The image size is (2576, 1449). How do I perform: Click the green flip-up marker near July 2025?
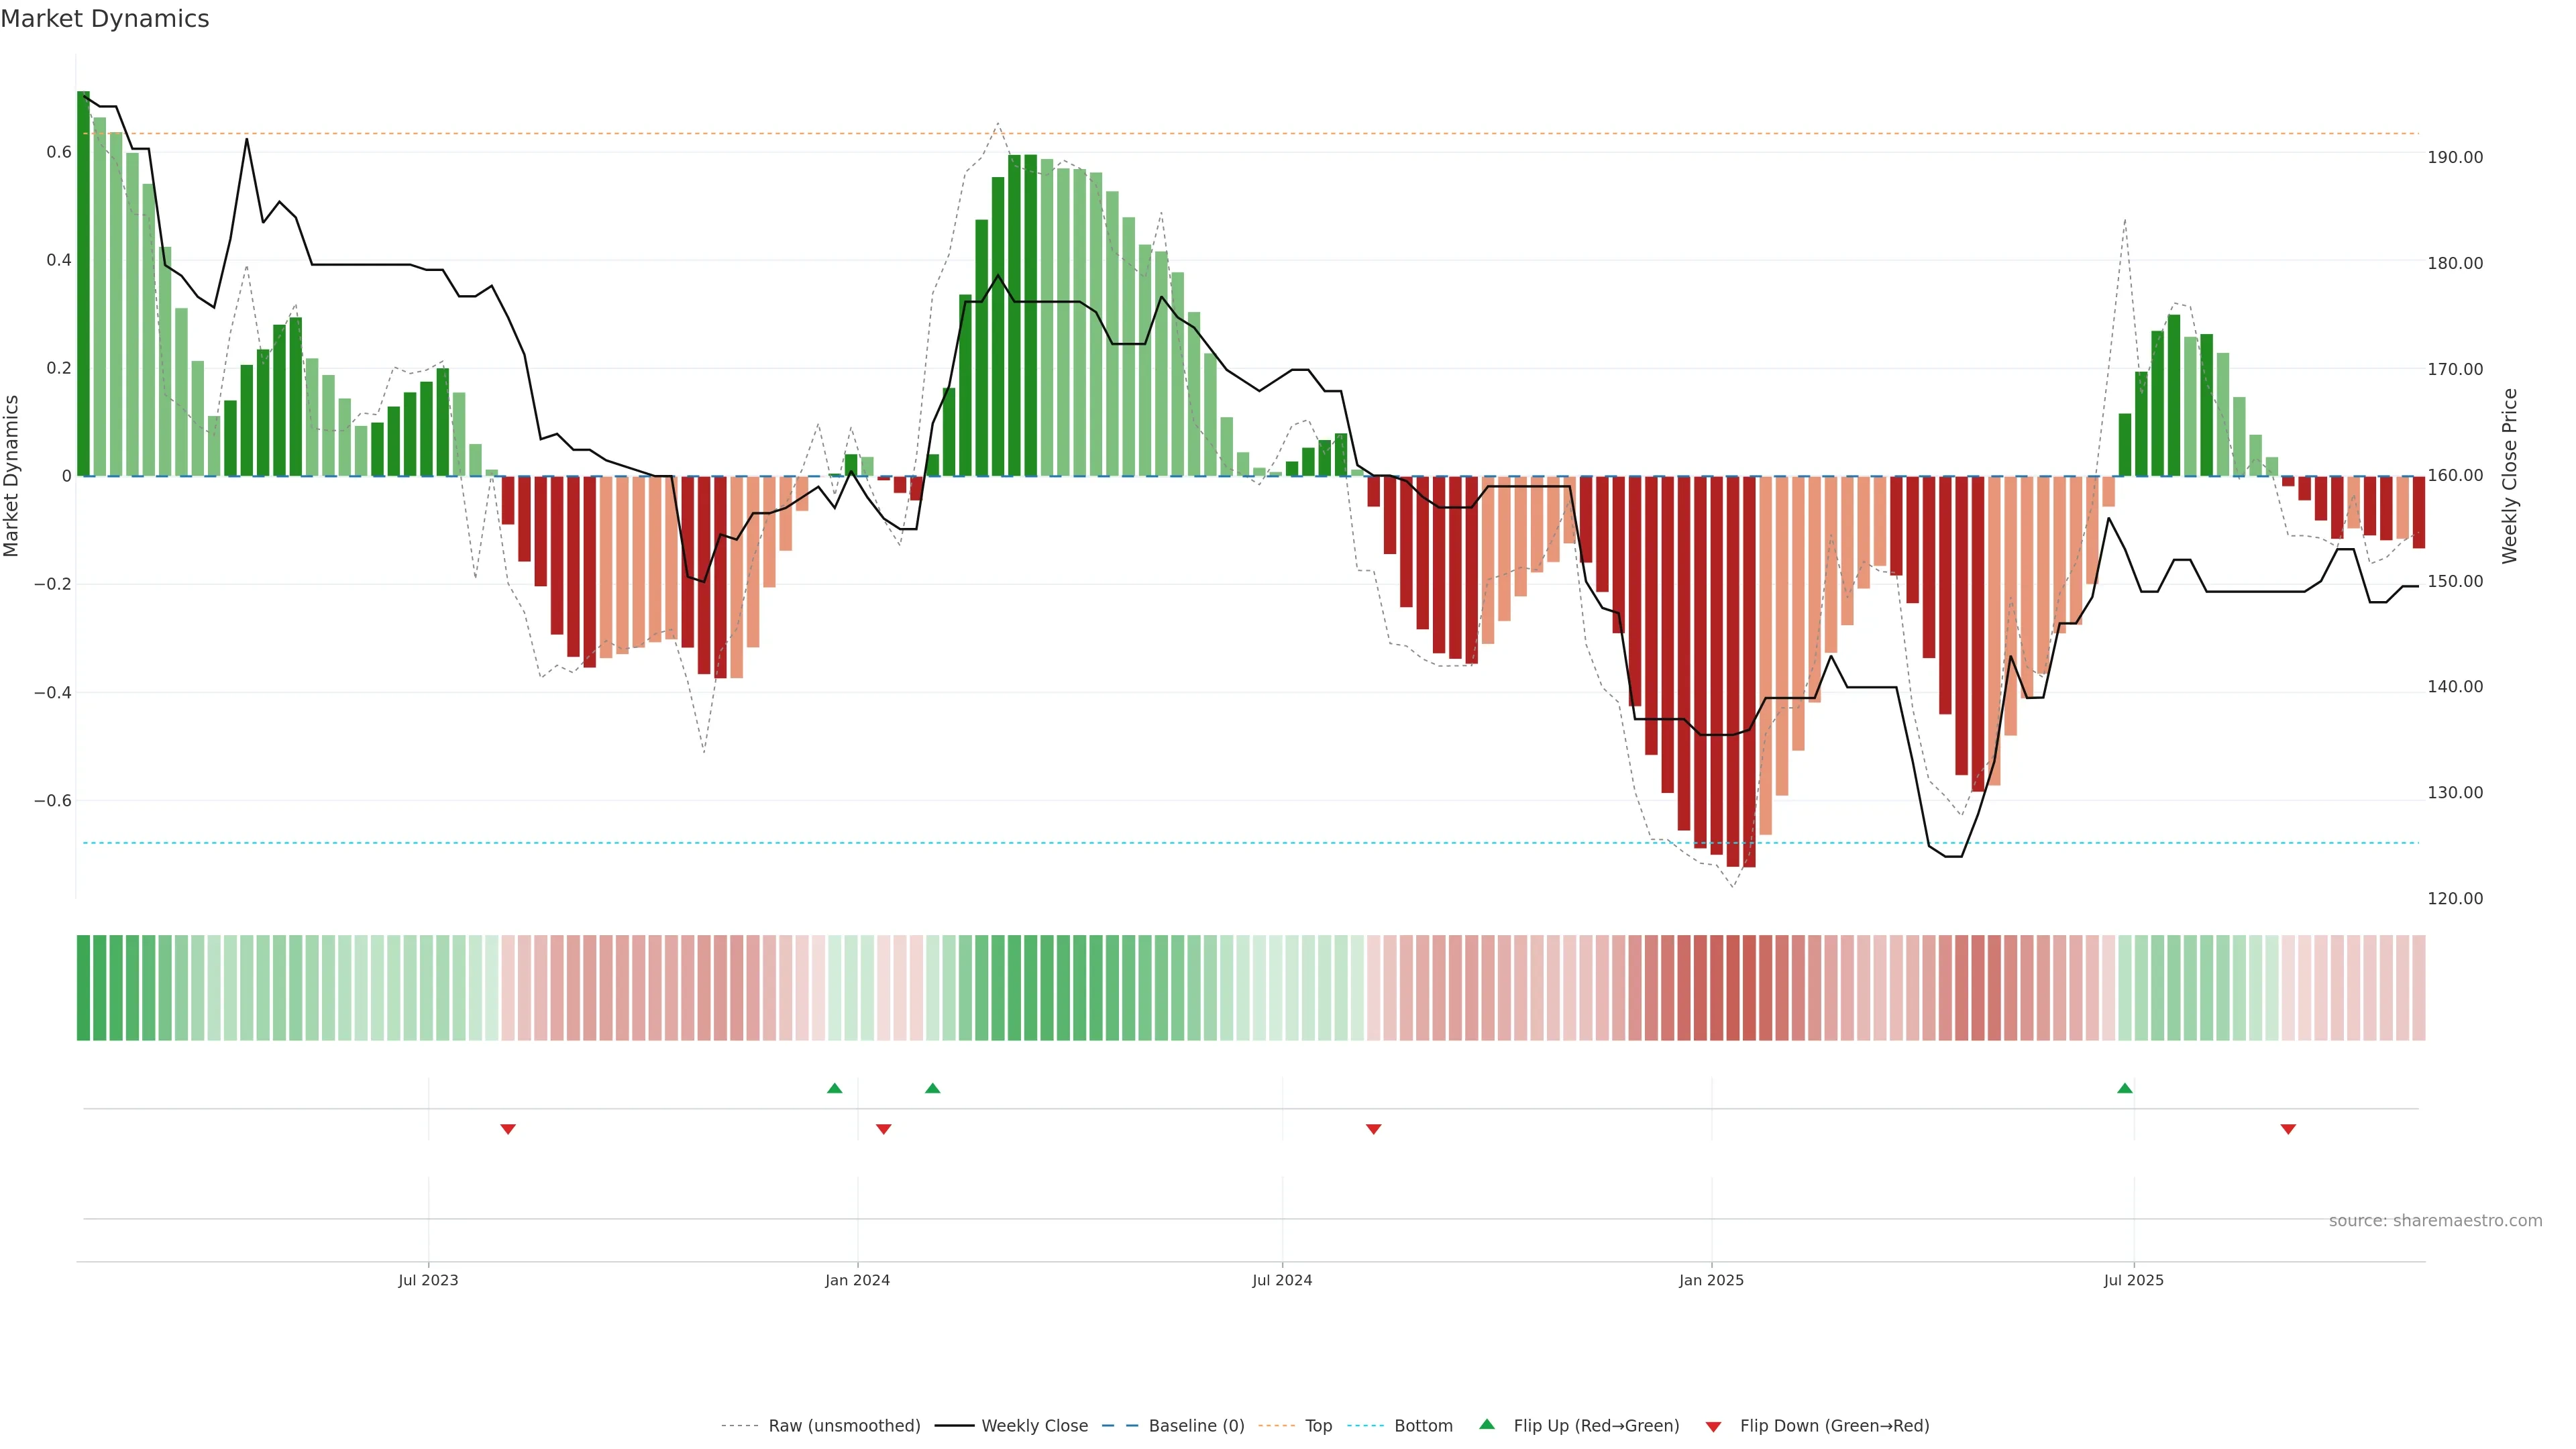tap(2124, 1088)
